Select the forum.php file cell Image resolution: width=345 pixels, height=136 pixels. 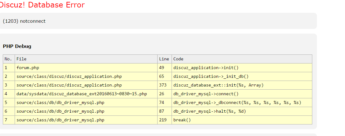click(86, 68)
